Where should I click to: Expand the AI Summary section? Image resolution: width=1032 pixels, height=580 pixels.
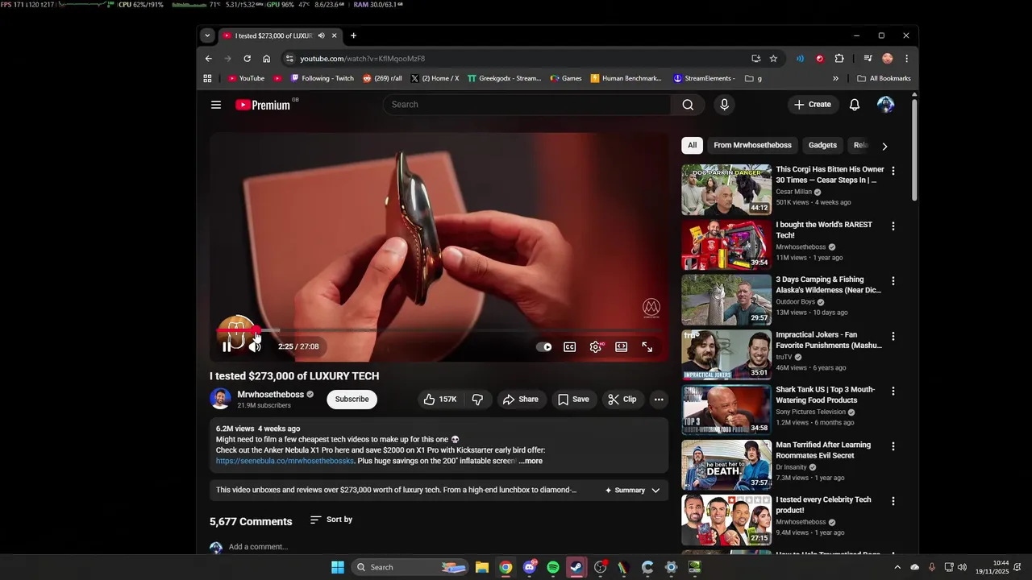coord(633,491)
